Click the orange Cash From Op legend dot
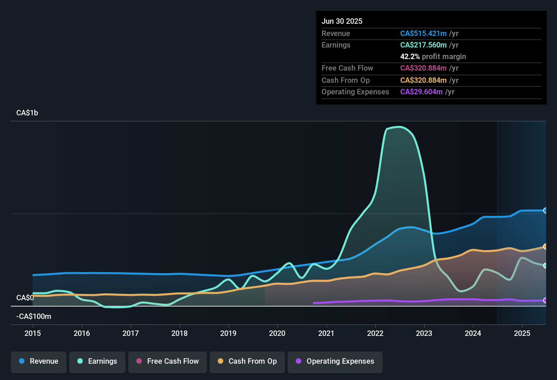 (x=220, y=361)
